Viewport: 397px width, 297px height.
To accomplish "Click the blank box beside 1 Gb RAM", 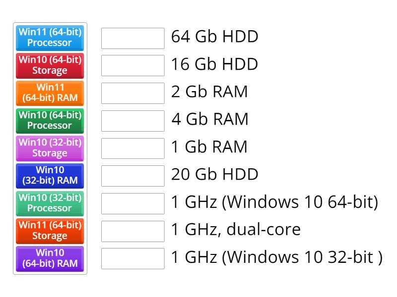I will click(x=132, y=148).
